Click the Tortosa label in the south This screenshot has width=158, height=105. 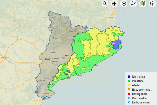pyautogui.click(x=45, y=89)
